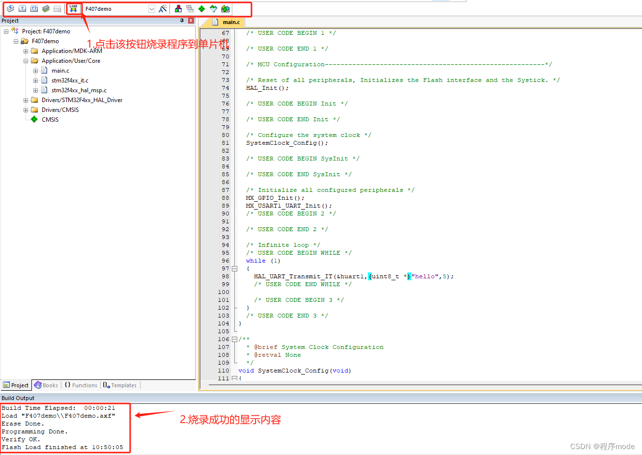Expand the main.c tree node
Viewport: 642px width, 455px height.
[35, 71]
